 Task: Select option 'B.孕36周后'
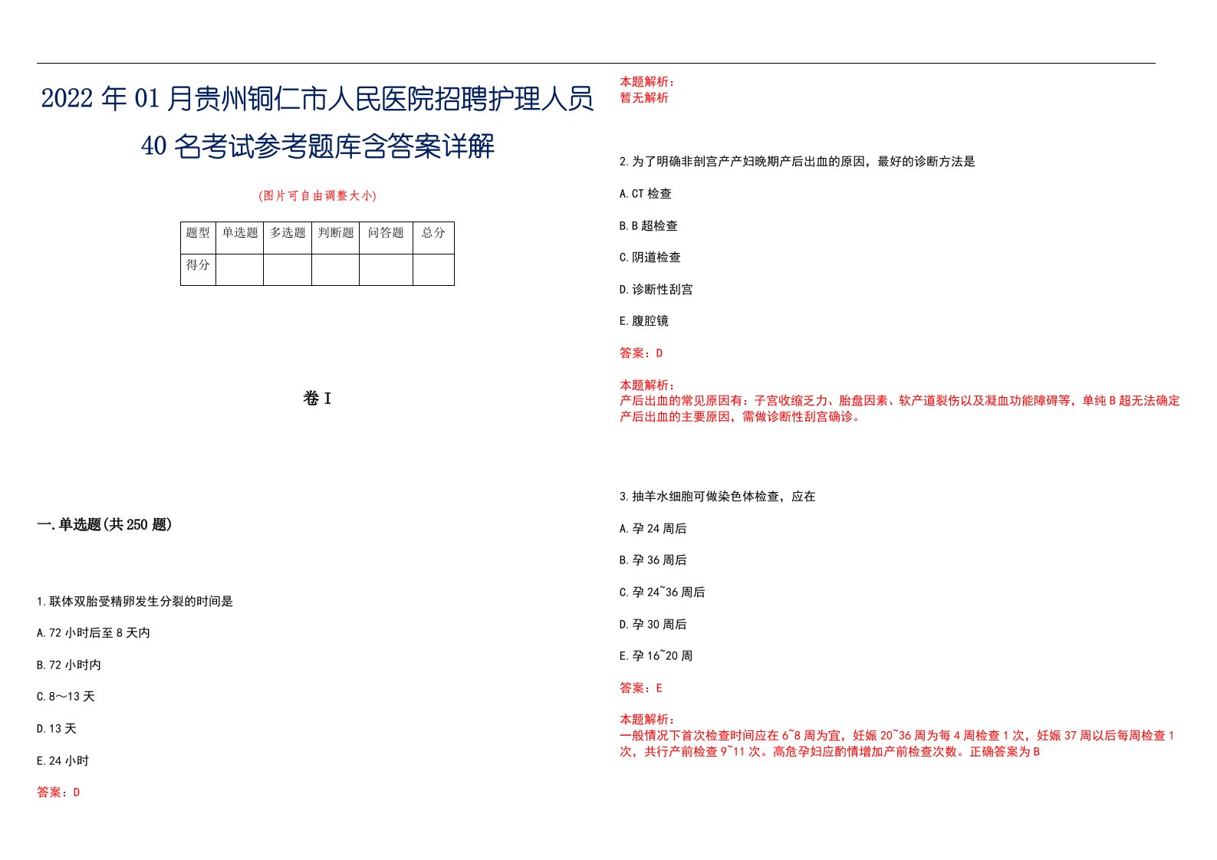click(x=653, y=560)
